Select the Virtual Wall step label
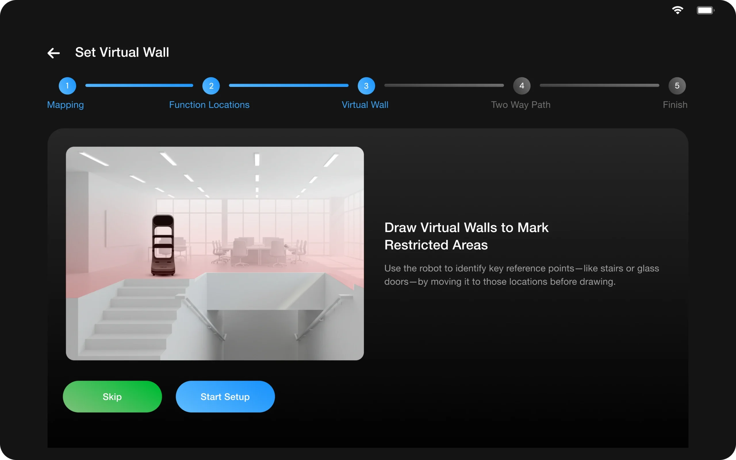Image resolution: width=736 pixels, height=460 pixels. (365, 105)
